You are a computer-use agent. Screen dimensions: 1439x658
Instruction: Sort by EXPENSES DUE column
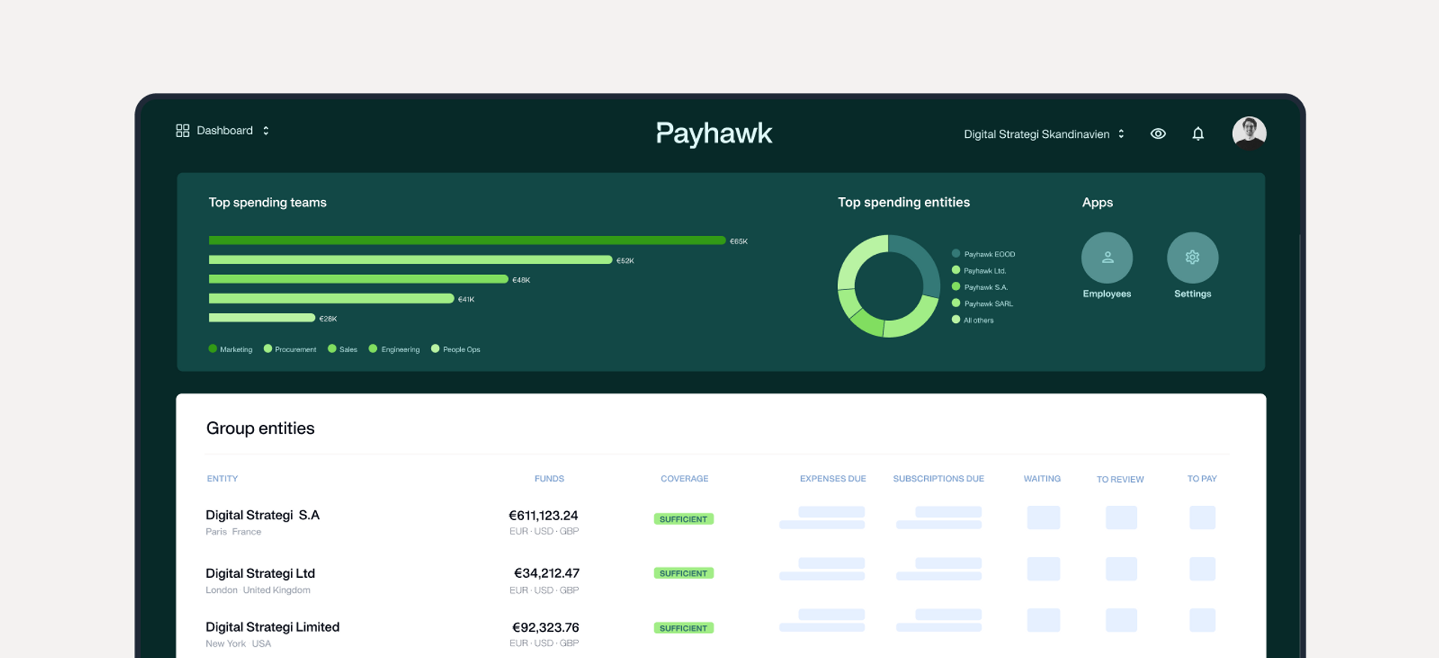(833, 479)
